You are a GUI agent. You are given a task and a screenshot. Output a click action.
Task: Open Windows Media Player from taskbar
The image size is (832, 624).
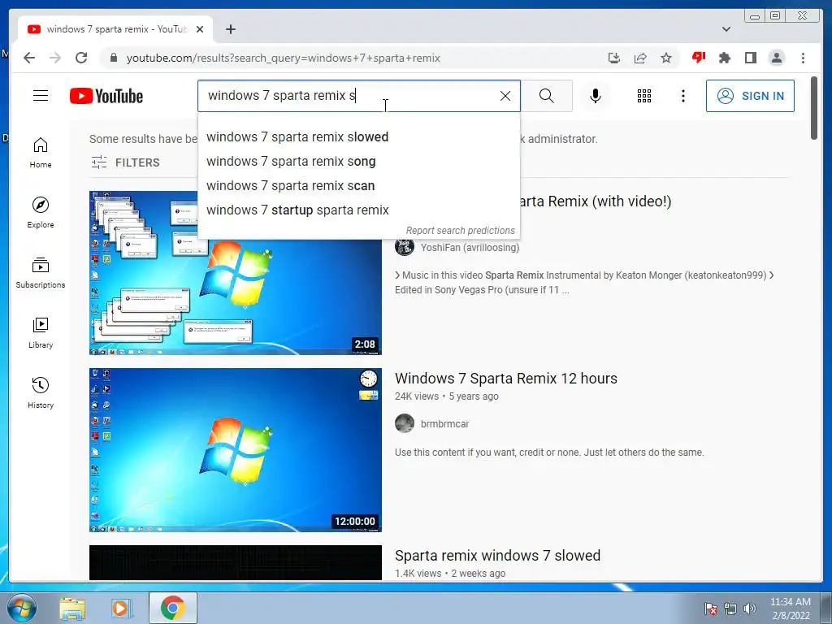[122, 608]
